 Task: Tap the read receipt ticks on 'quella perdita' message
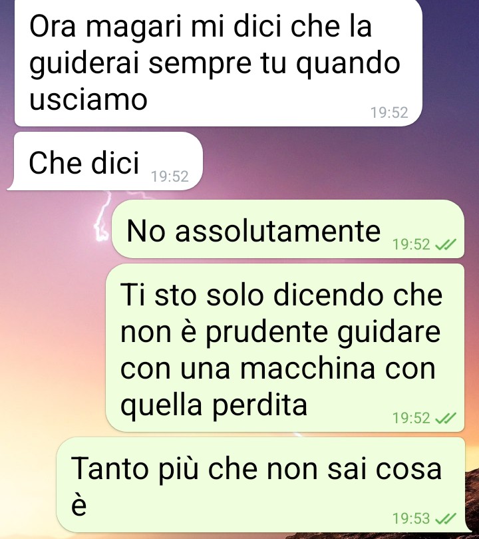point(445,418)
